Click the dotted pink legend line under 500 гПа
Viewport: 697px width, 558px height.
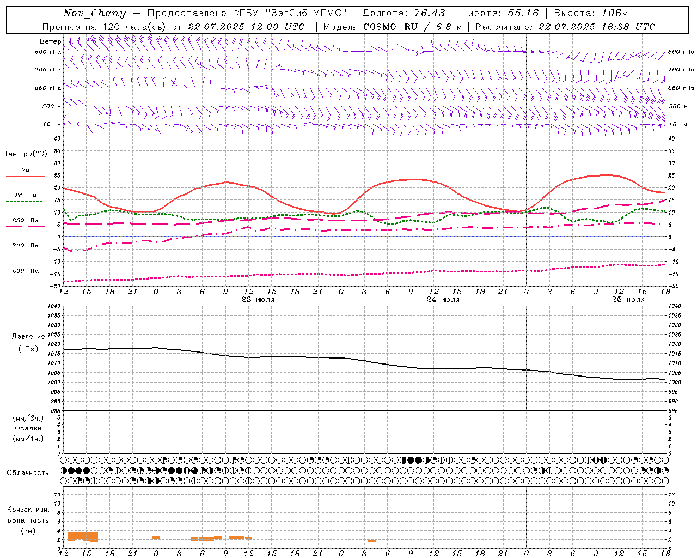[x=25, y=277]
